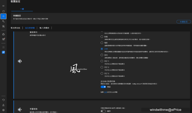Select the 自訂 3 radio button
This screenshot has height=113, width=192.
pos(102,73)
